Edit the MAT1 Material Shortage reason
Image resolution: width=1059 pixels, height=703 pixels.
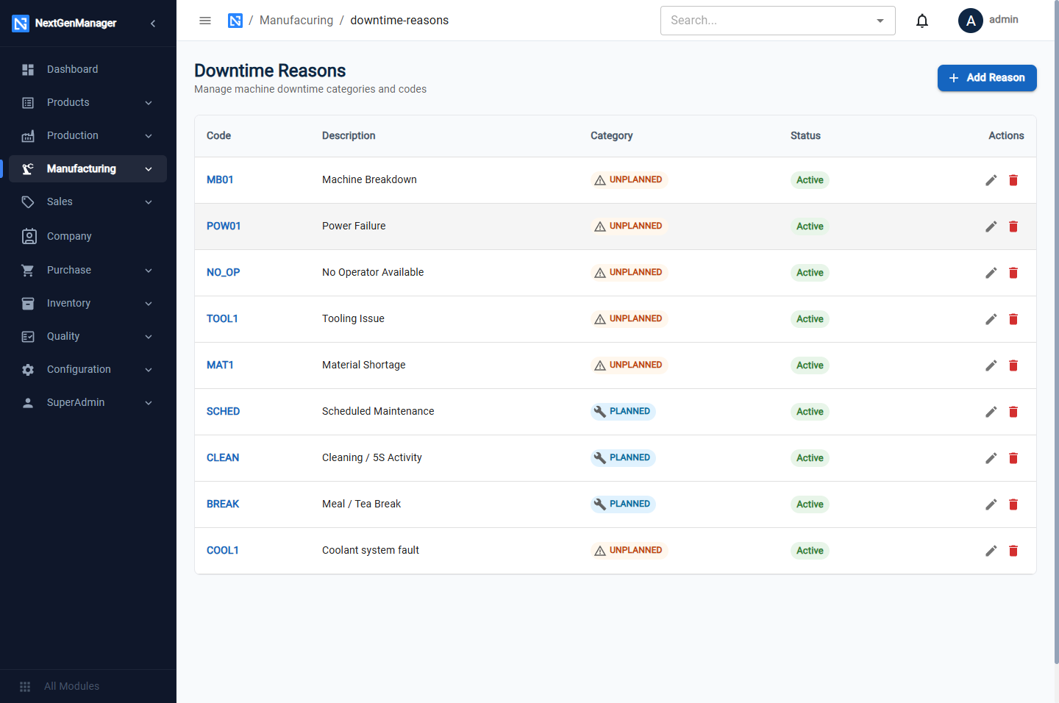pyautogui.click(x=991, y=365)
